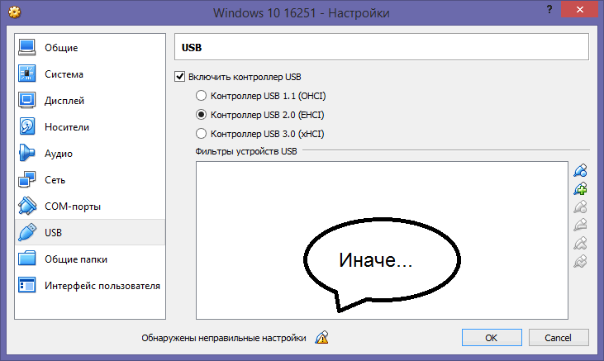604x361 pixels.
Task: Click the Интерфейс пользователя window icon
Action: coord(27,286)
